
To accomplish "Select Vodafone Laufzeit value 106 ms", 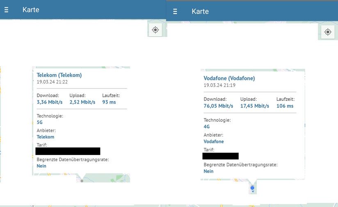I will point(285,106).
